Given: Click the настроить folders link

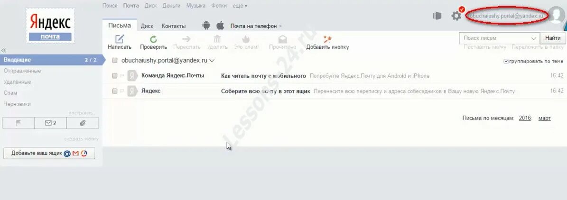Looking at the screenshot, I should [x=81, y=113].
